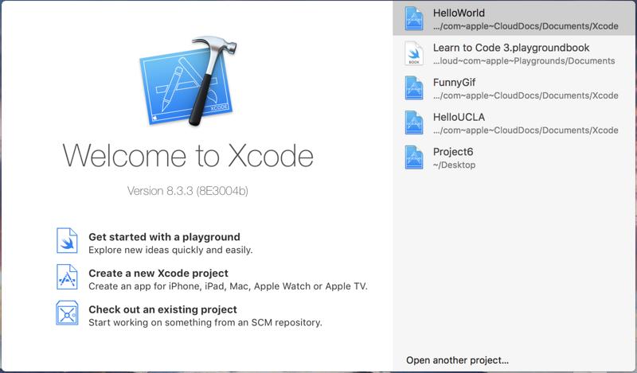Screen dimensions: 637x373
Task: Open another project from the bottom link
Action: point(457,360)
